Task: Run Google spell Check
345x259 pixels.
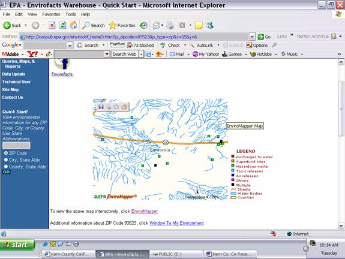Action: (170, 46)
